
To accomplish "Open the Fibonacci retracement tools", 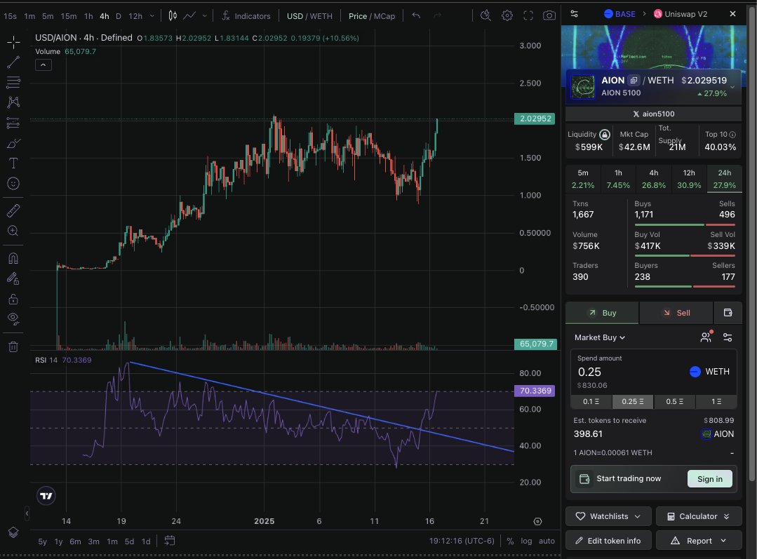I will (13, 83).
